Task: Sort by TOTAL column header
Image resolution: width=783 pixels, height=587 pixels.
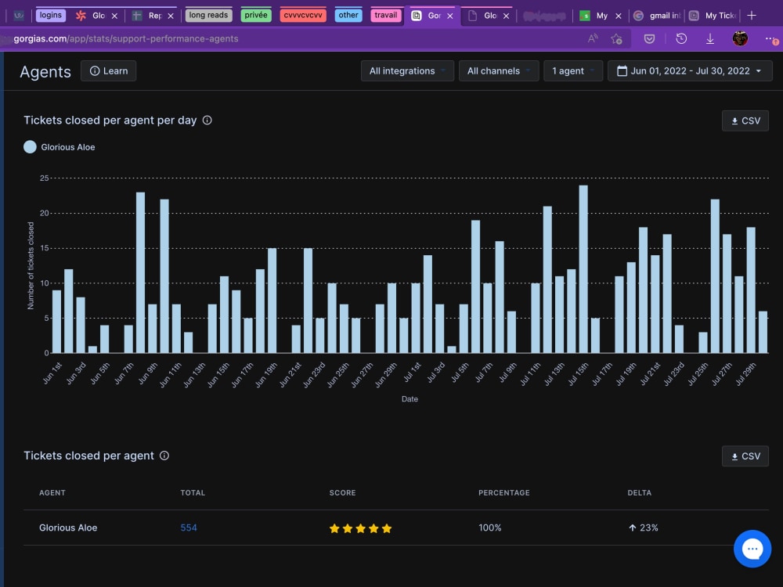Action: [x=193, y=492]
